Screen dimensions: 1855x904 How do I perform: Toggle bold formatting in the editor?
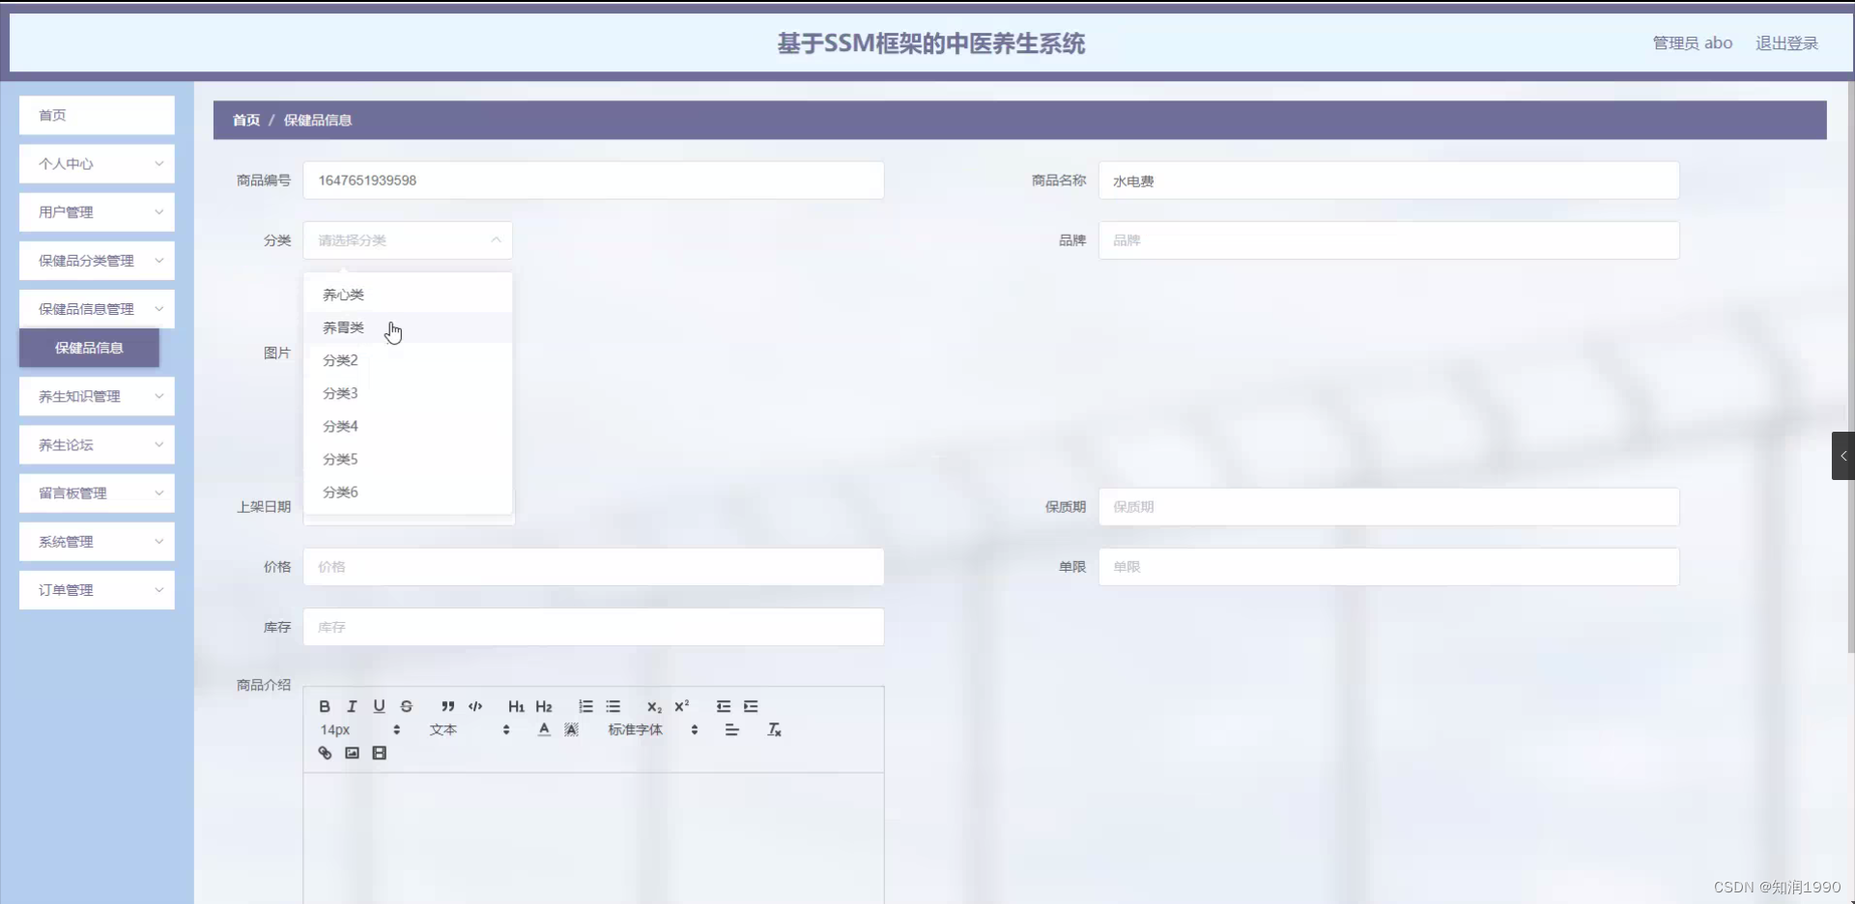click(x=325, y=706)
